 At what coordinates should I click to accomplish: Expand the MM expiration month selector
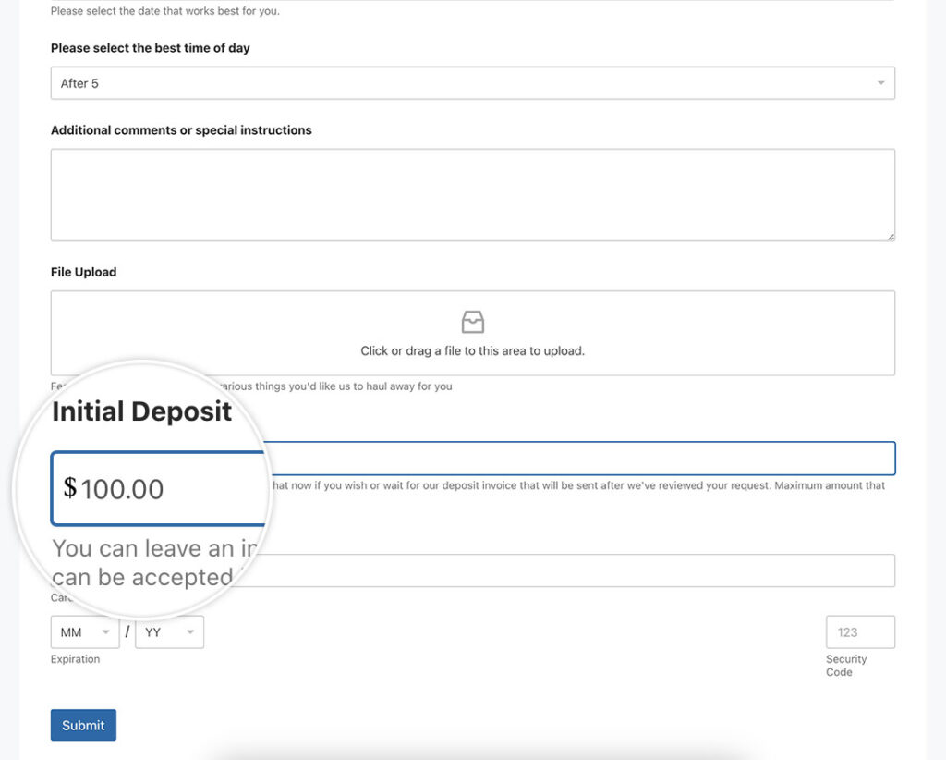(84, 631)
